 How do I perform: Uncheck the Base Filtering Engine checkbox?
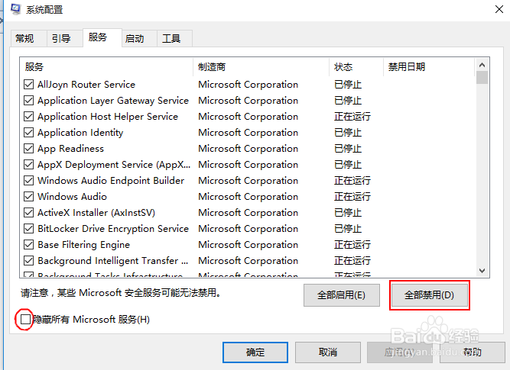click(29, 245)
